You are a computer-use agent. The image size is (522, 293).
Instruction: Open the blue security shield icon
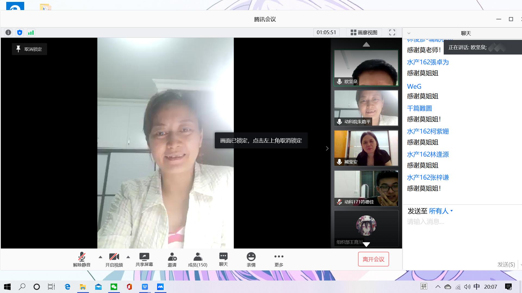click(x=20, y=33)
